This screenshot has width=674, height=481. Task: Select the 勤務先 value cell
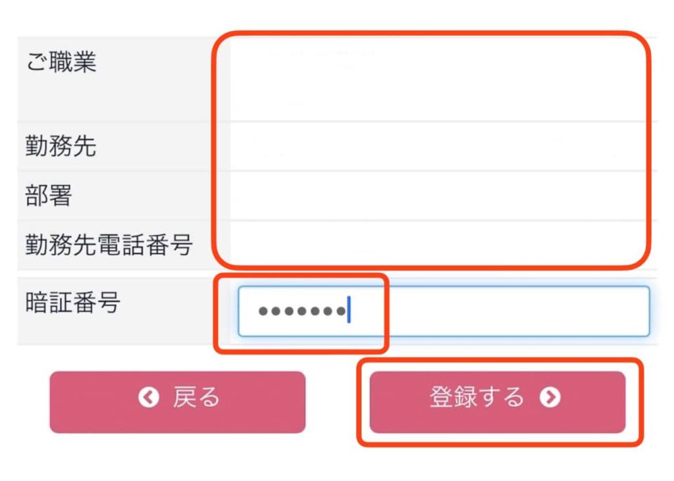(444, 147)
